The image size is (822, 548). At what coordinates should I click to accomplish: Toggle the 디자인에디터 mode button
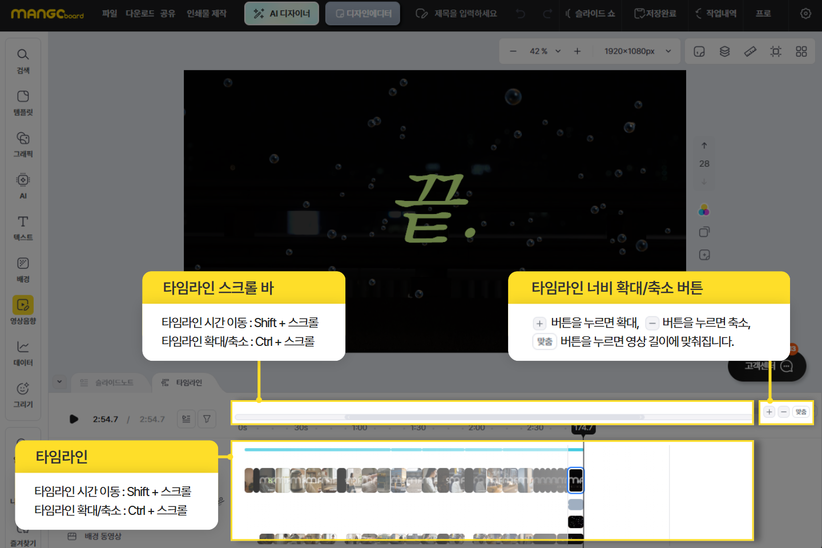tap(363, 13)
